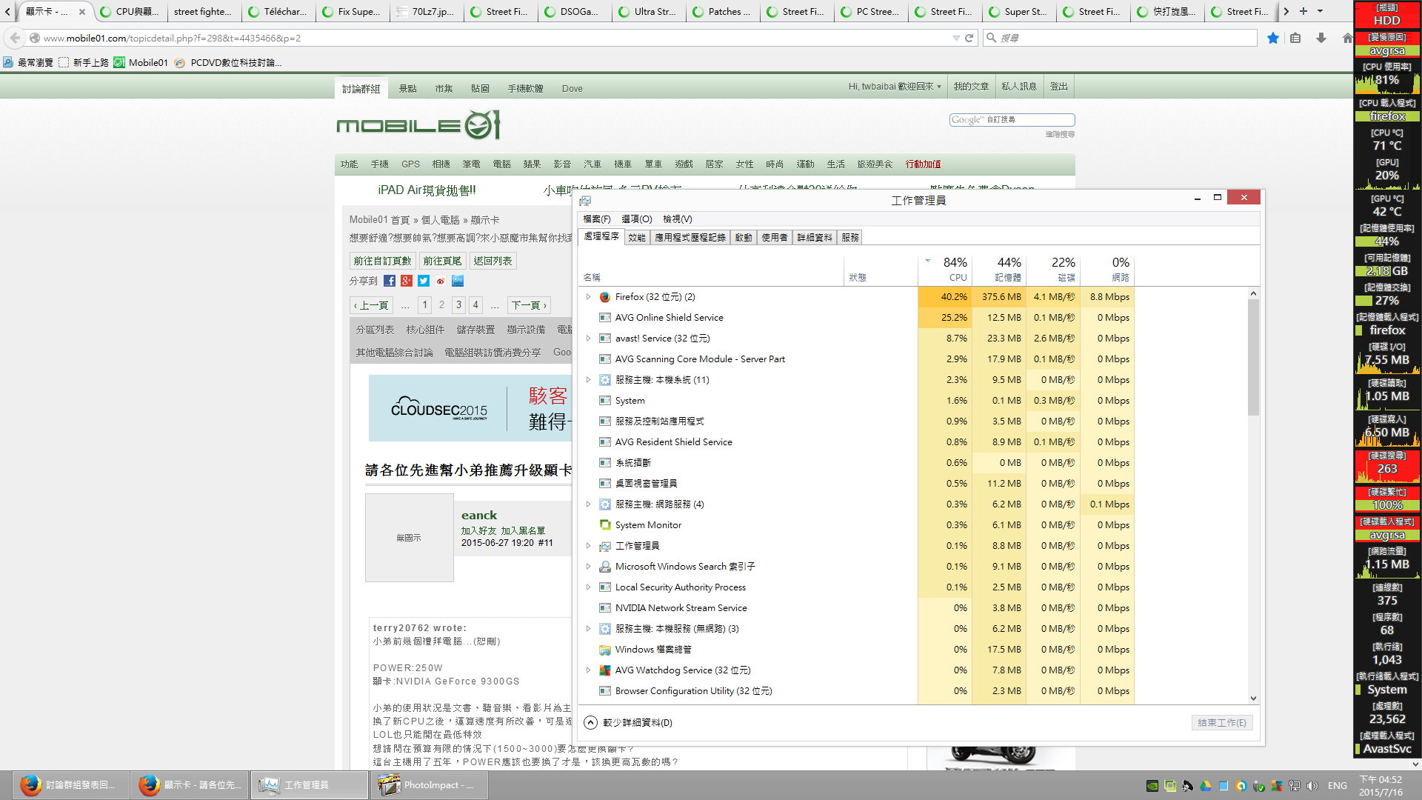Click the CLOUDSEC2015 banner advertisement
This screenshot has height=800, width=1422.
[x=470, y=408]
